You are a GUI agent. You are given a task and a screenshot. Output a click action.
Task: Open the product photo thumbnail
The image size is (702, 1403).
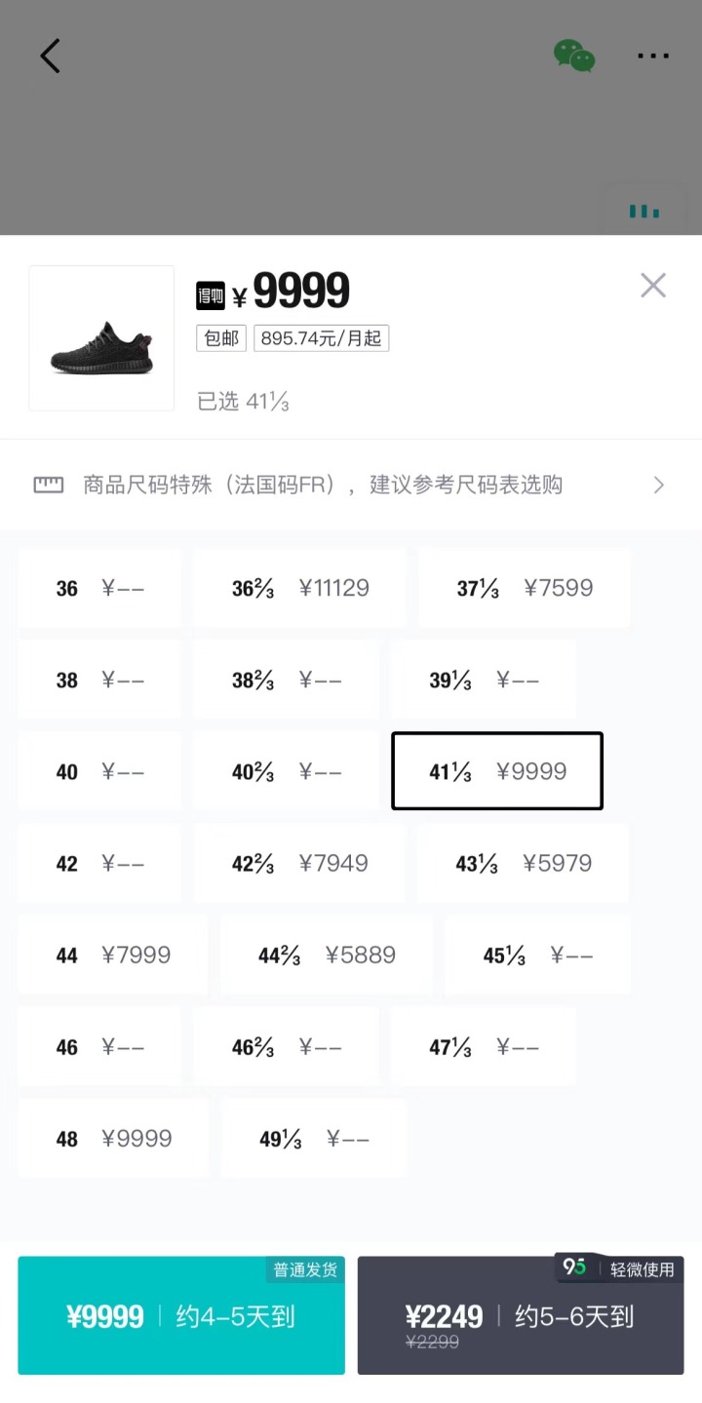tap(100, 338)
